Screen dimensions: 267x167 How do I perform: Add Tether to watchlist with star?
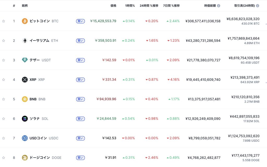pyautogui.click(x=3, y=60)
